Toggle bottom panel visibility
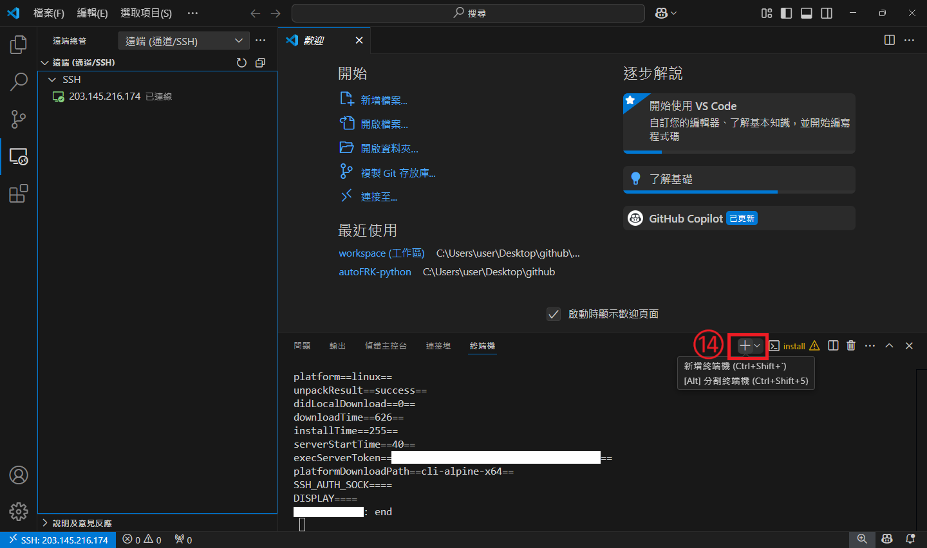 click(806, 13)
